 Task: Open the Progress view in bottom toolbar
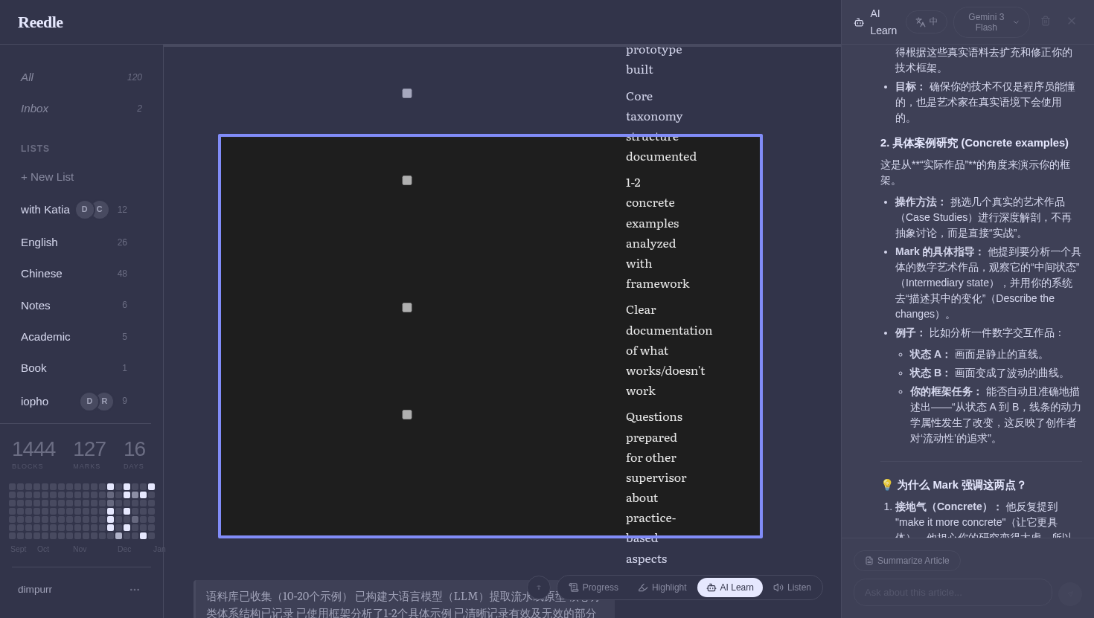pos(594,588)
